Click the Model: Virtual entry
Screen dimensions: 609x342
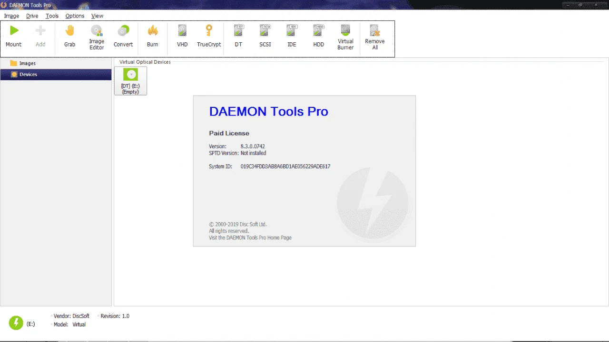[69, 324]
